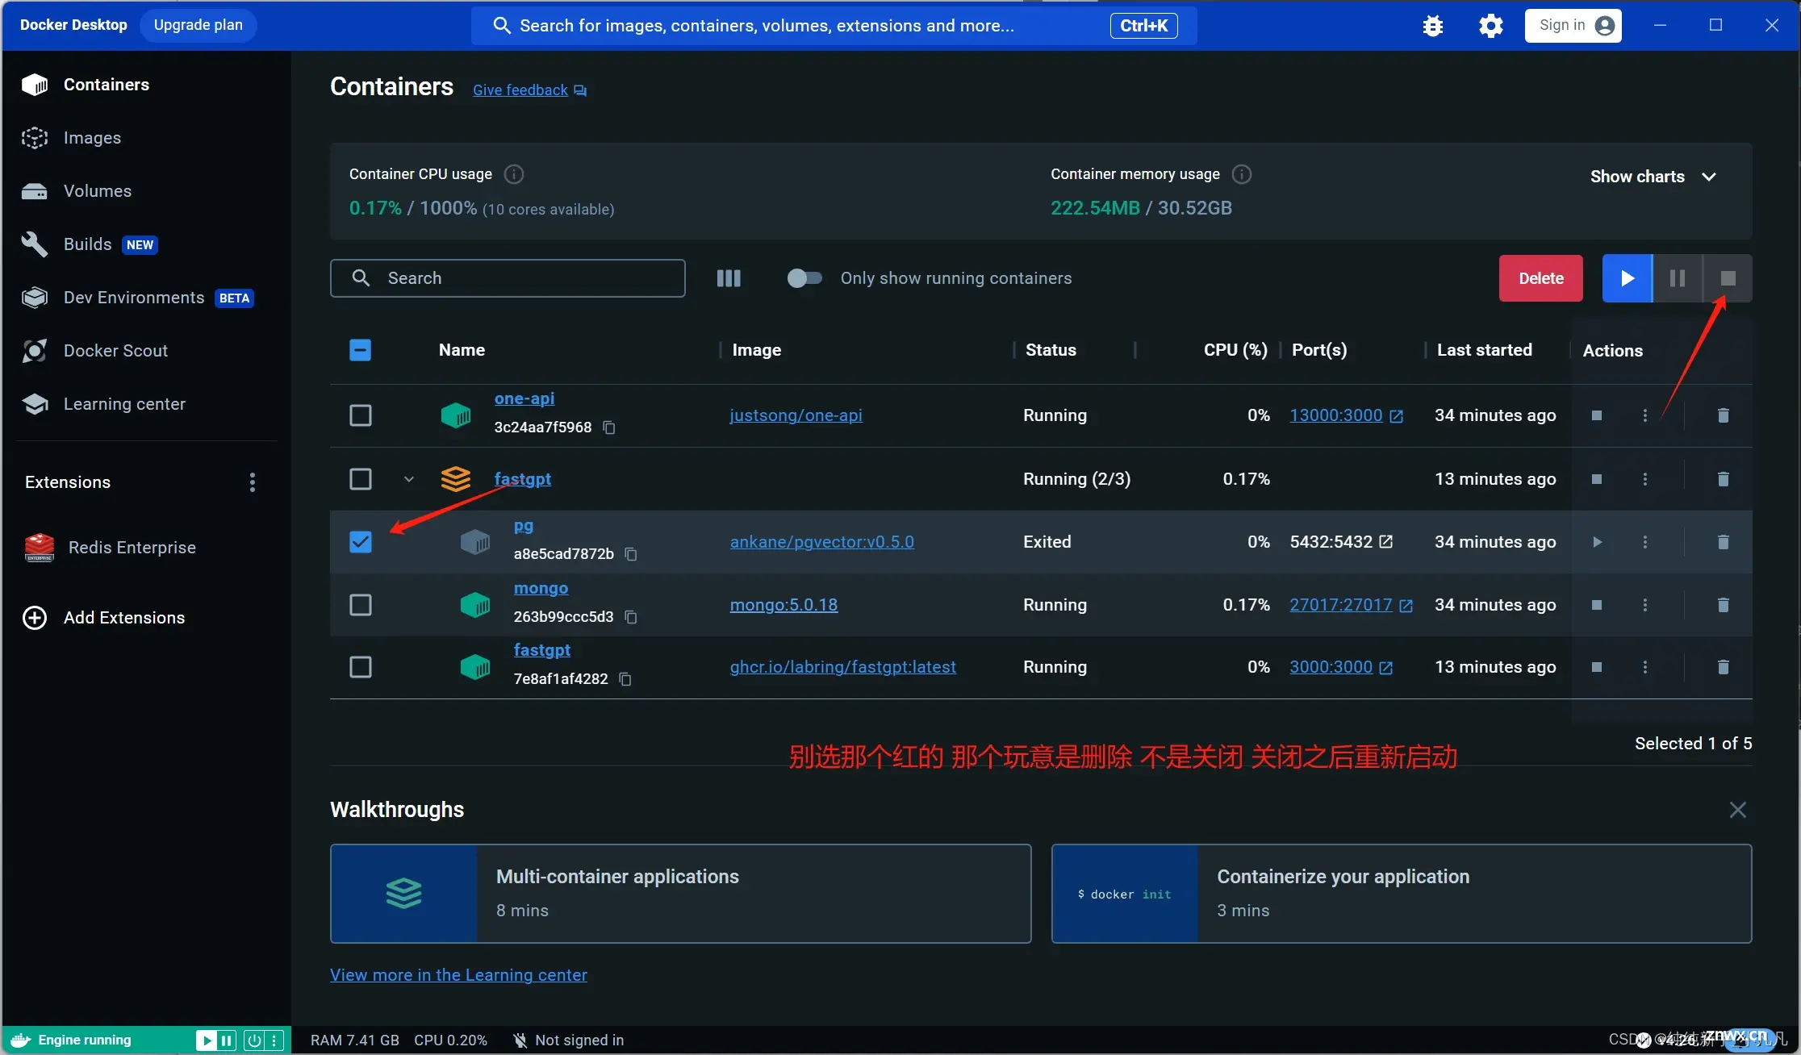Viewport: 1801px width, 1055px height.
Task: Open Containerize your application walkthrough card
Action: [x=1402, y=894]
